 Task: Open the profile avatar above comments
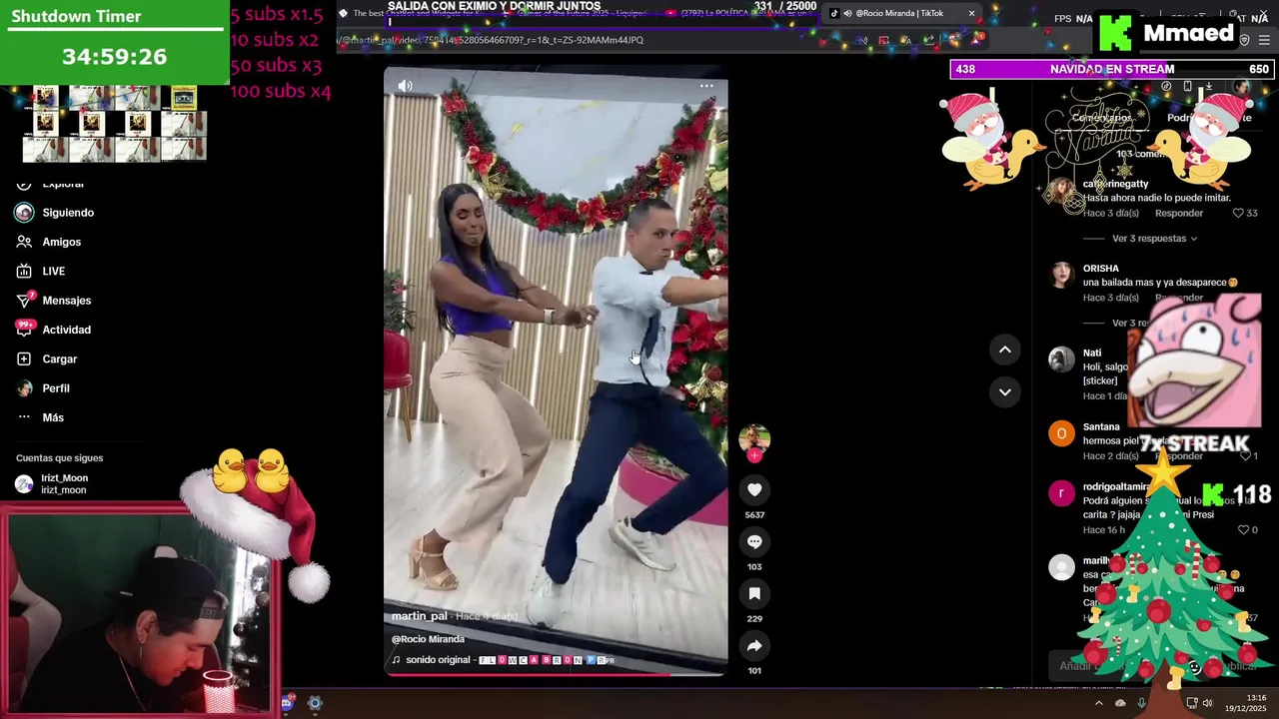point(1241,88)
